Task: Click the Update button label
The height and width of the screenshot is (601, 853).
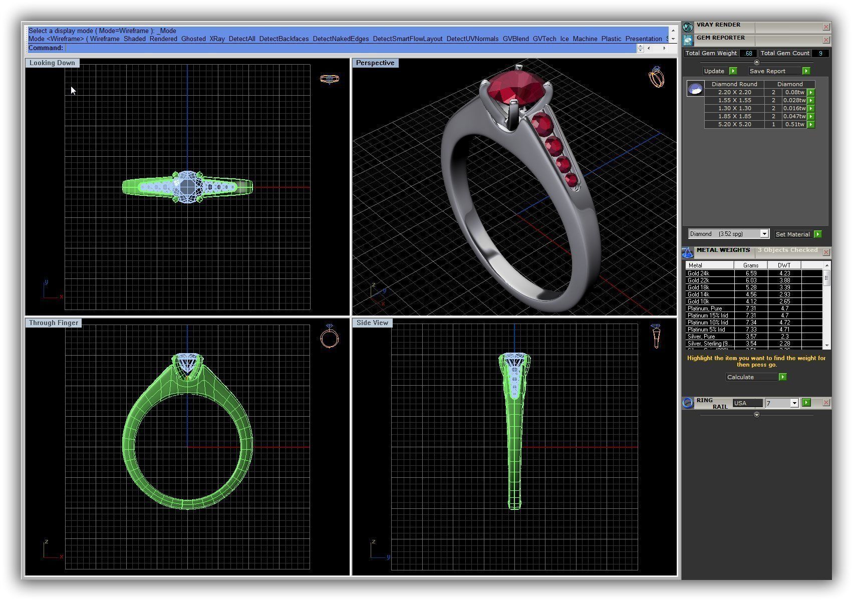Action: click(x=714, y=71)
